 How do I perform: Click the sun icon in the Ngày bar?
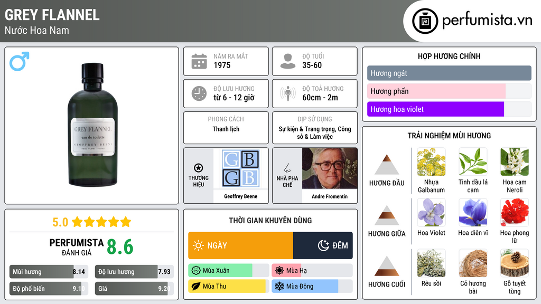tap(199, 245)
